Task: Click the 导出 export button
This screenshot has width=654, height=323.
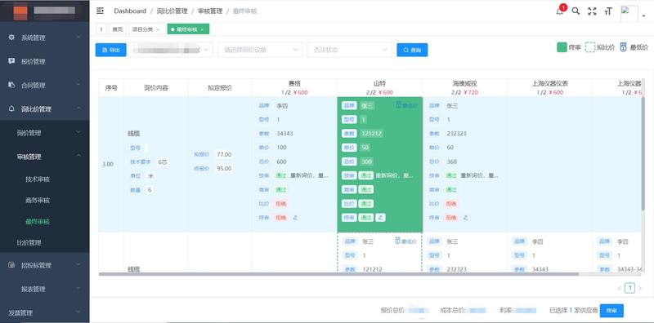Action: pyautogui.click(x=110, y=50)
